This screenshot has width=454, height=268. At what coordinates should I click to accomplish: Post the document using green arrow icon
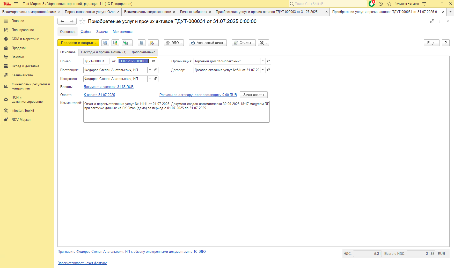pos(115,43)
